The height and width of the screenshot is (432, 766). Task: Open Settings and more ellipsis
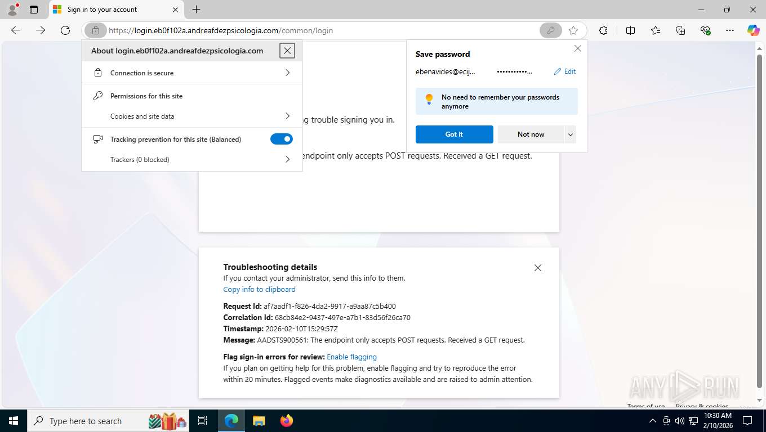[730, 30]
